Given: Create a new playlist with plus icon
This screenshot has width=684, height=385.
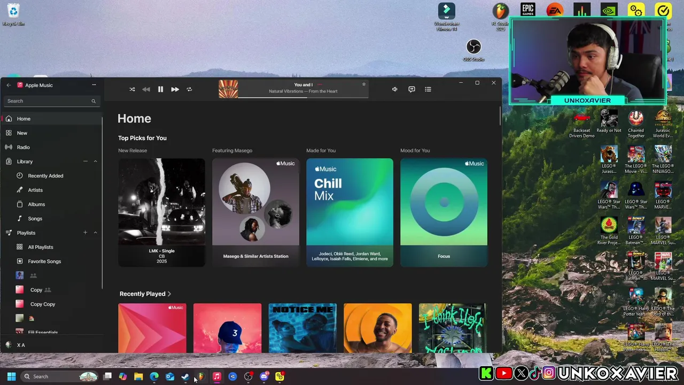Looking at the screenshot, I should [x=85, y=233].
